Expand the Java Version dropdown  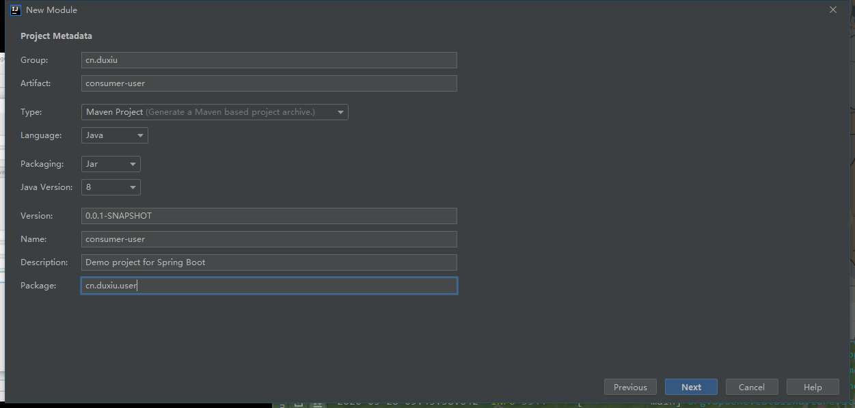tap(111, 187)
